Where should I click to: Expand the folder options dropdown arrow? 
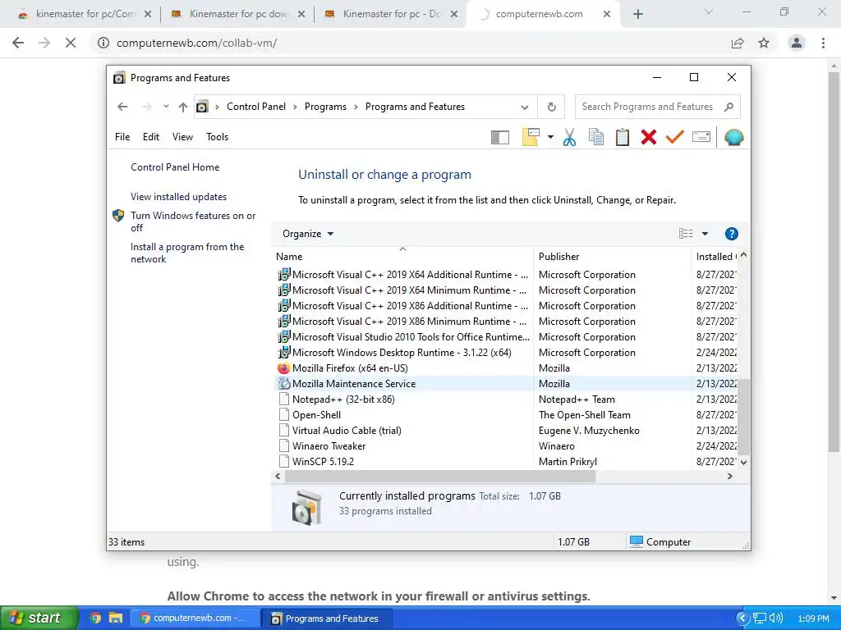pos(550,137)
